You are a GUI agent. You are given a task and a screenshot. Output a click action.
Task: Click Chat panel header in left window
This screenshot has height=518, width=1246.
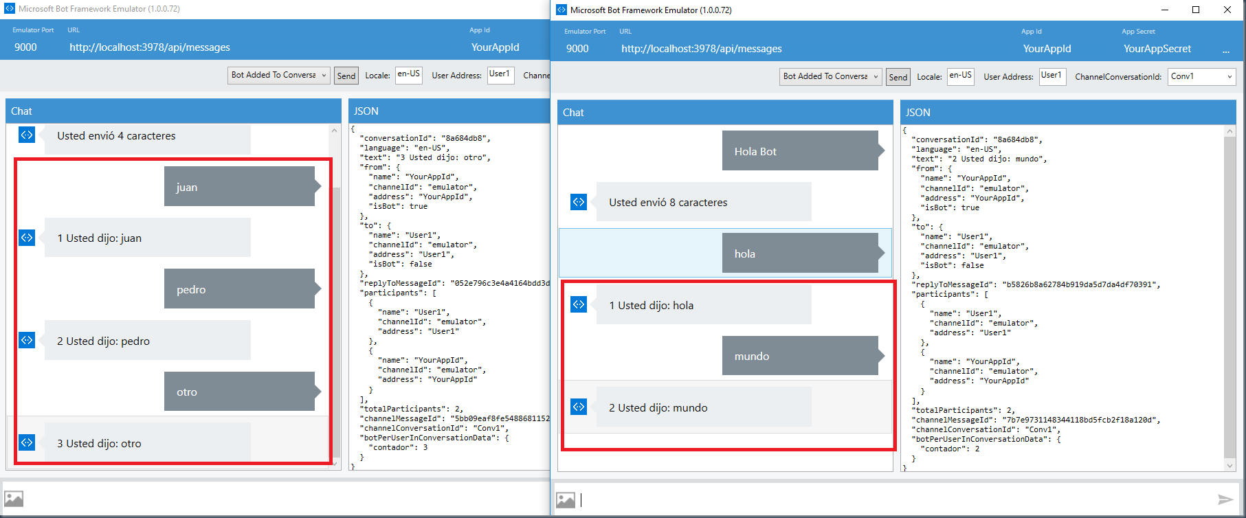click(173, 111)
